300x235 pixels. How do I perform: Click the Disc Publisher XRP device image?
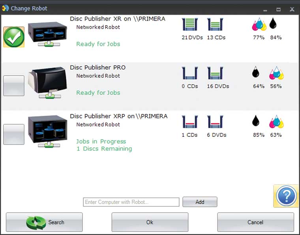47,131
